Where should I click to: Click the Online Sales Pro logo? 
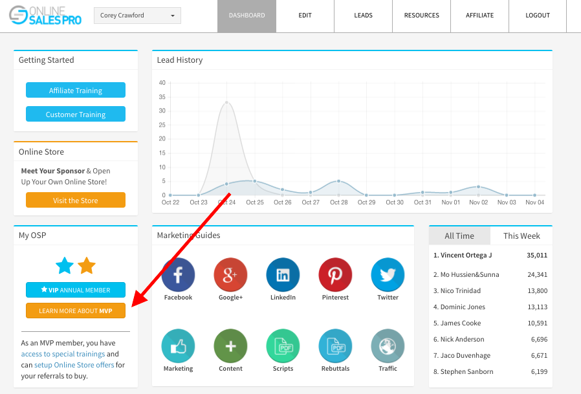[45, 15]
